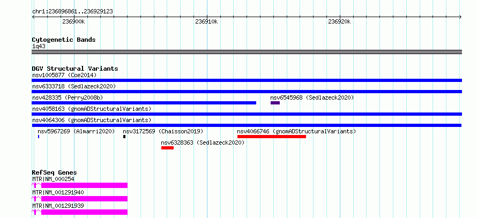Click the DGV Structural Variants track title
Viewport: 477px width, 218px height.
[x=75, y=69]
